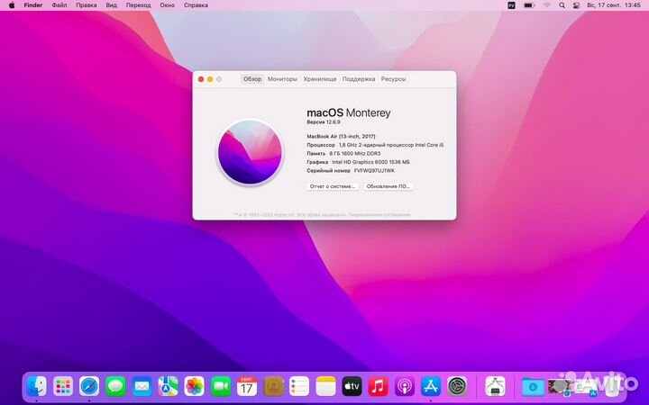Click the РУ input source icon
The image size is (649, 405).
(512, 5)
